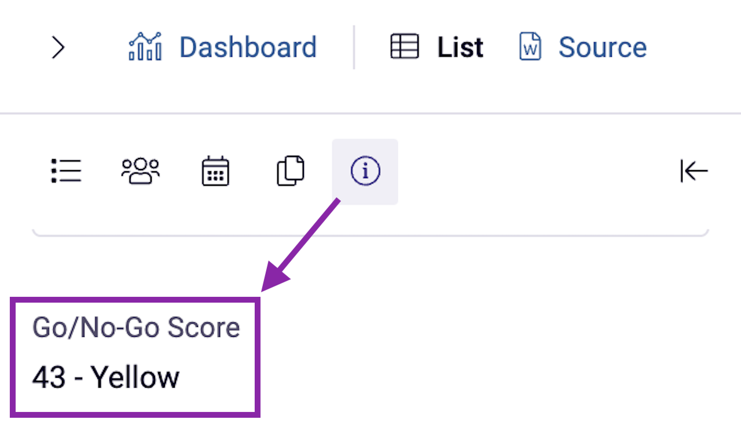Open the calendar icon in the toolbar
Image resolution: width=741 pixels, height=427 pixels.
pyautogui.click(x=215, y=170)
